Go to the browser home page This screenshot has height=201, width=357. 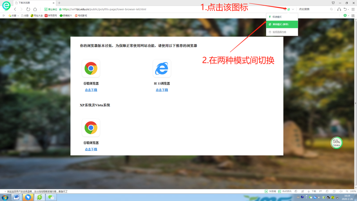pyautogui.click(x=35, y=9)
